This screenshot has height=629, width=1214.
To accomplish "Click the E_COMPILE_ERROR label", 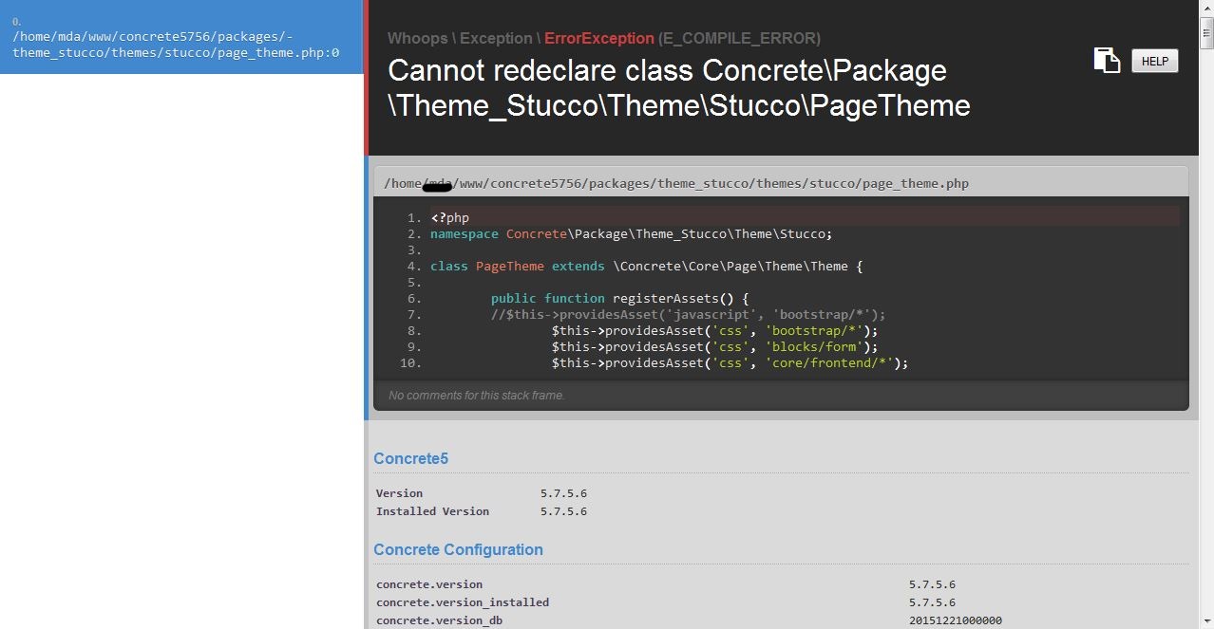I will (x=739, y=39).
